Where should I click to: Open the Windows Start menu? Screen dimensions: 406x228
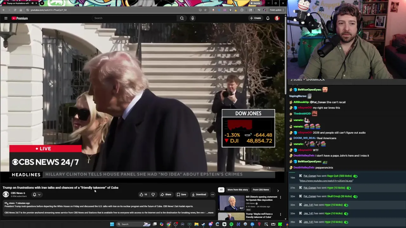coord(112,224)
